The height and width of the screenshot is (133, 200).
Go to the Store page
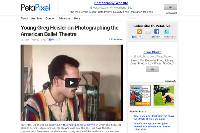point(77,19)
